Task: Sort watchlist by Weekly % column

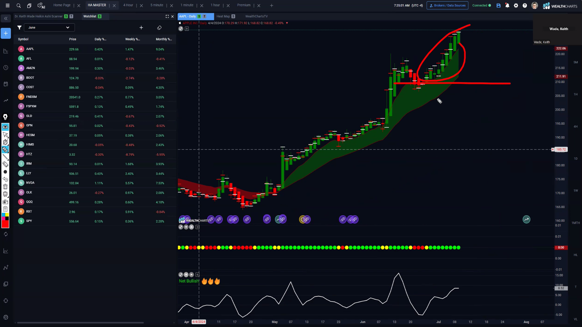Action: point(132,39)
